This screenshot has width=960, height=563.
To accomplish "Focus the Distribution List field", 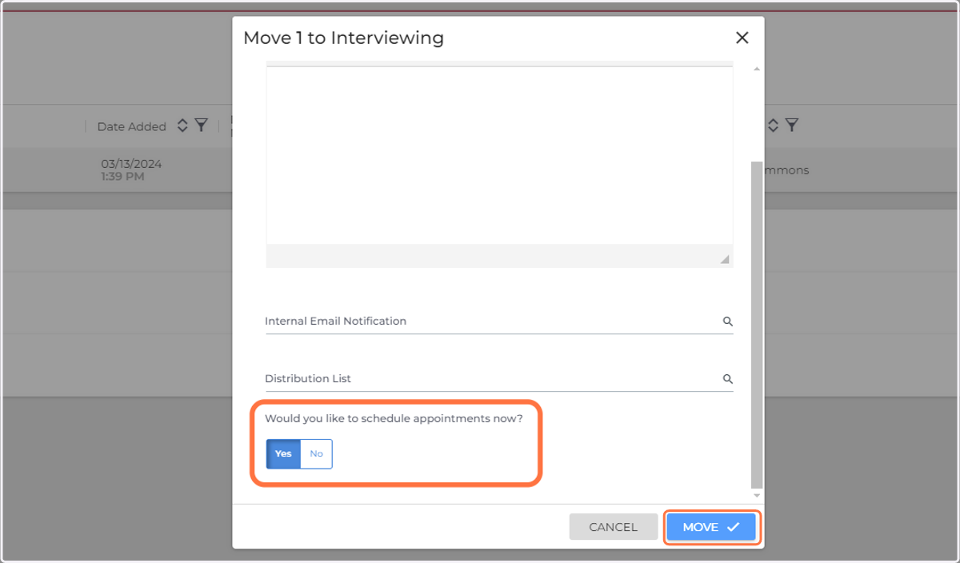I will click(499, 379).
